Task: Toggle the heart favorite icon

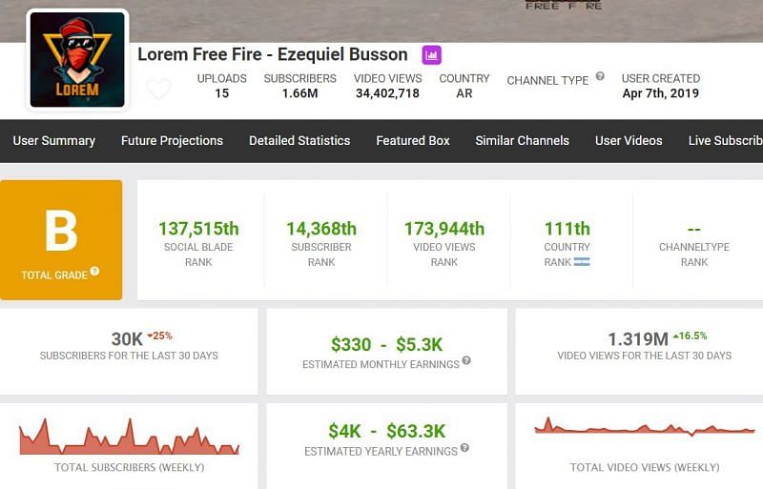Action: pos(159,89)
